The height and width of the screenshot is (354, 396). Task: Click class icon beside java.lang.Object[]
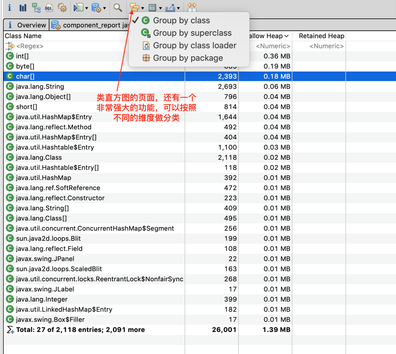coord(10,96)
